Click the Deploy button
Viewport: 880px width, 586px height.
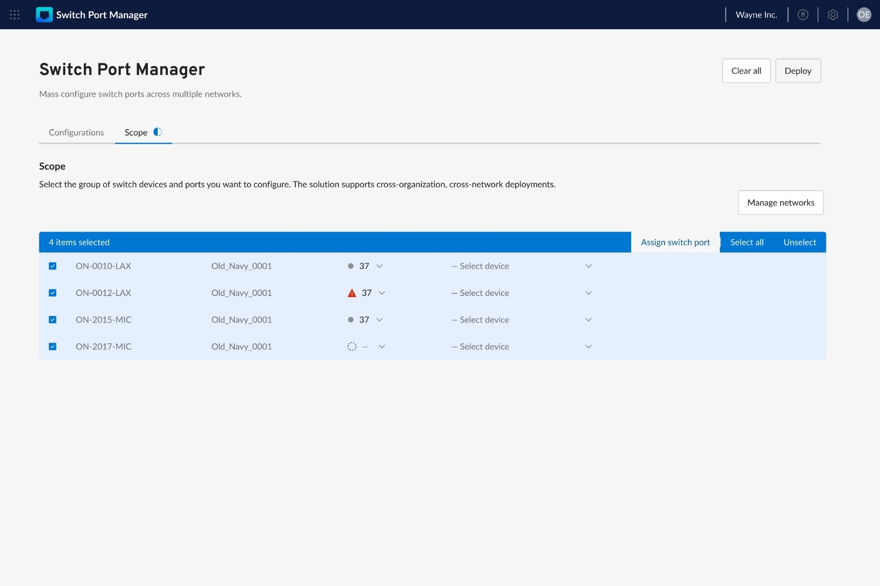click(x=798, y=71)
